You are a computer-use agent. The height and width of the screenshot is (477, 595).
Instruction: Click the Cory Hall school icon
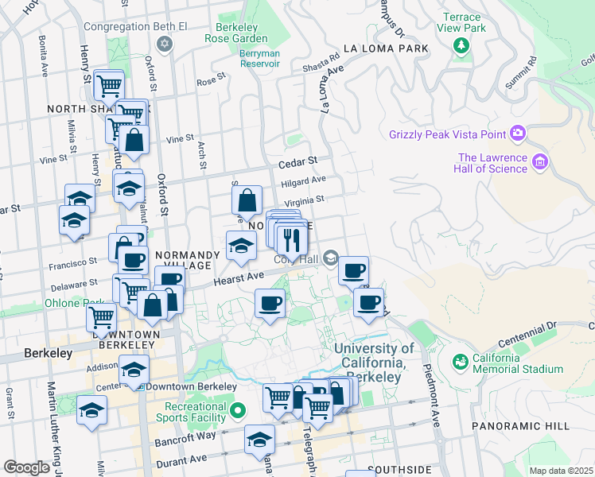[331, 258]
